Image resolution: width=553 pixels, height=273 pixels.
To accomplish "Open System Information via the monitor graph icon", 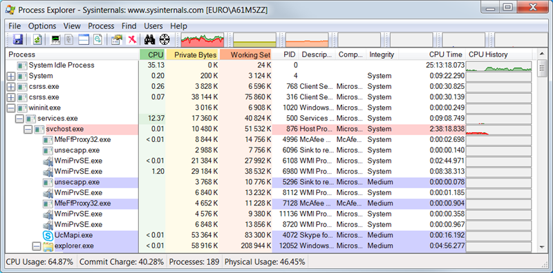I will tap(55, 39).
